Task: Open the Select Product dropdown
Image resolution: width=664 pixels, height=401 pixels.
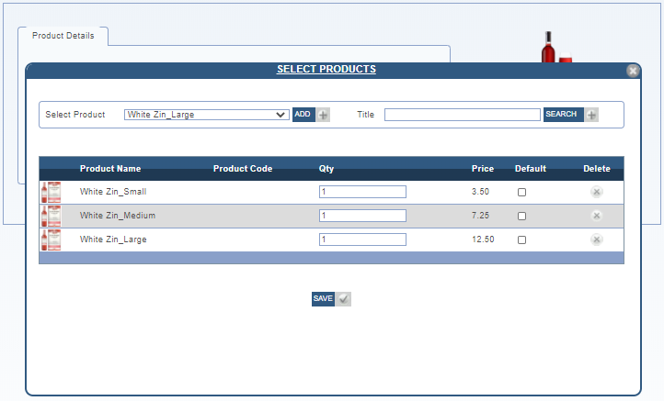Action: 207,115
